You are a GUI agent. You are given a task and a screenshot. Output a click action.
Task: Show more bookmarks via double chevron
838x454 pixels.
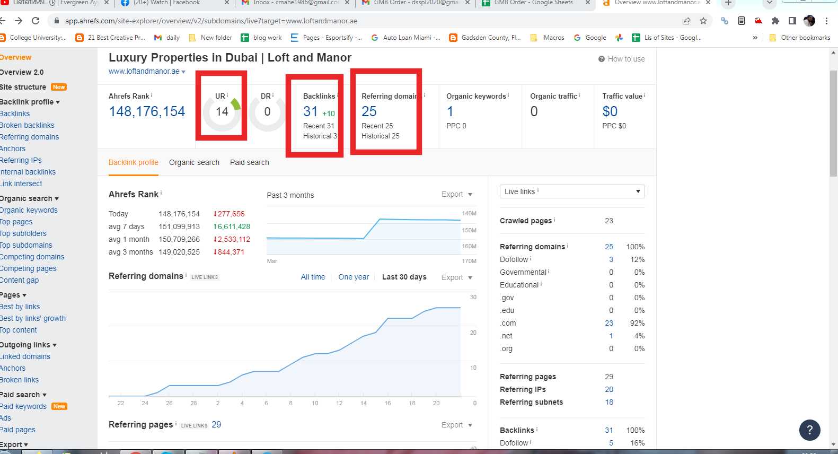tap(755, 38)
